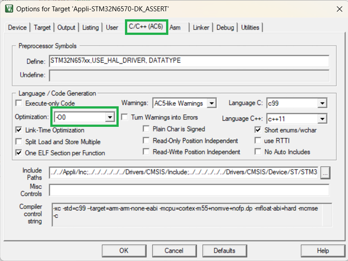Open the Language C++ dropdown
The height and width of the screenshot is (261, 348).
click(322, 119)
